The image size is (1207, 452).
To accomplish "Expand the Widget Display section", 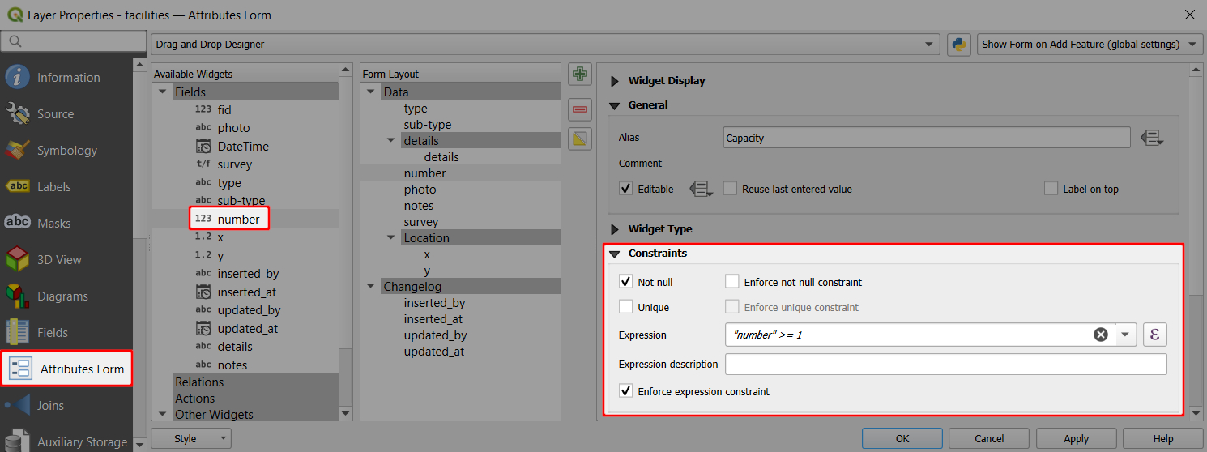I will pos(613,81).
